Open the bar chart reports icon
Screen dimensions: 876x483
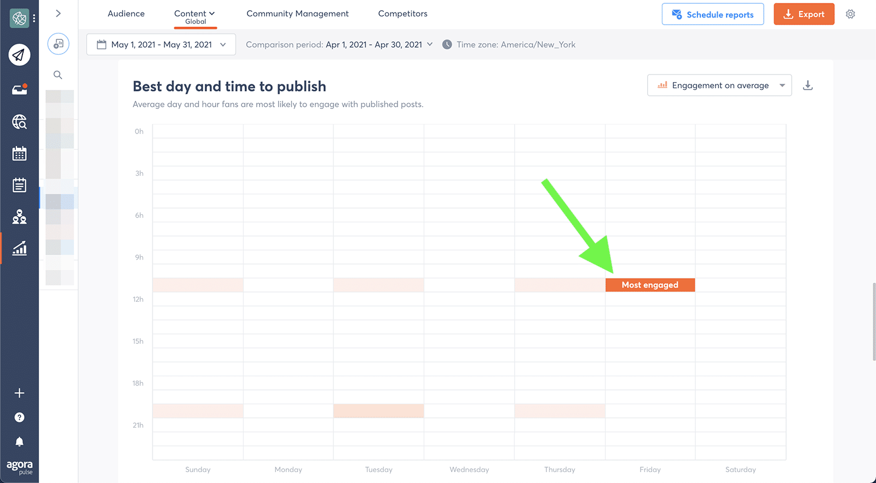[20, 248]
